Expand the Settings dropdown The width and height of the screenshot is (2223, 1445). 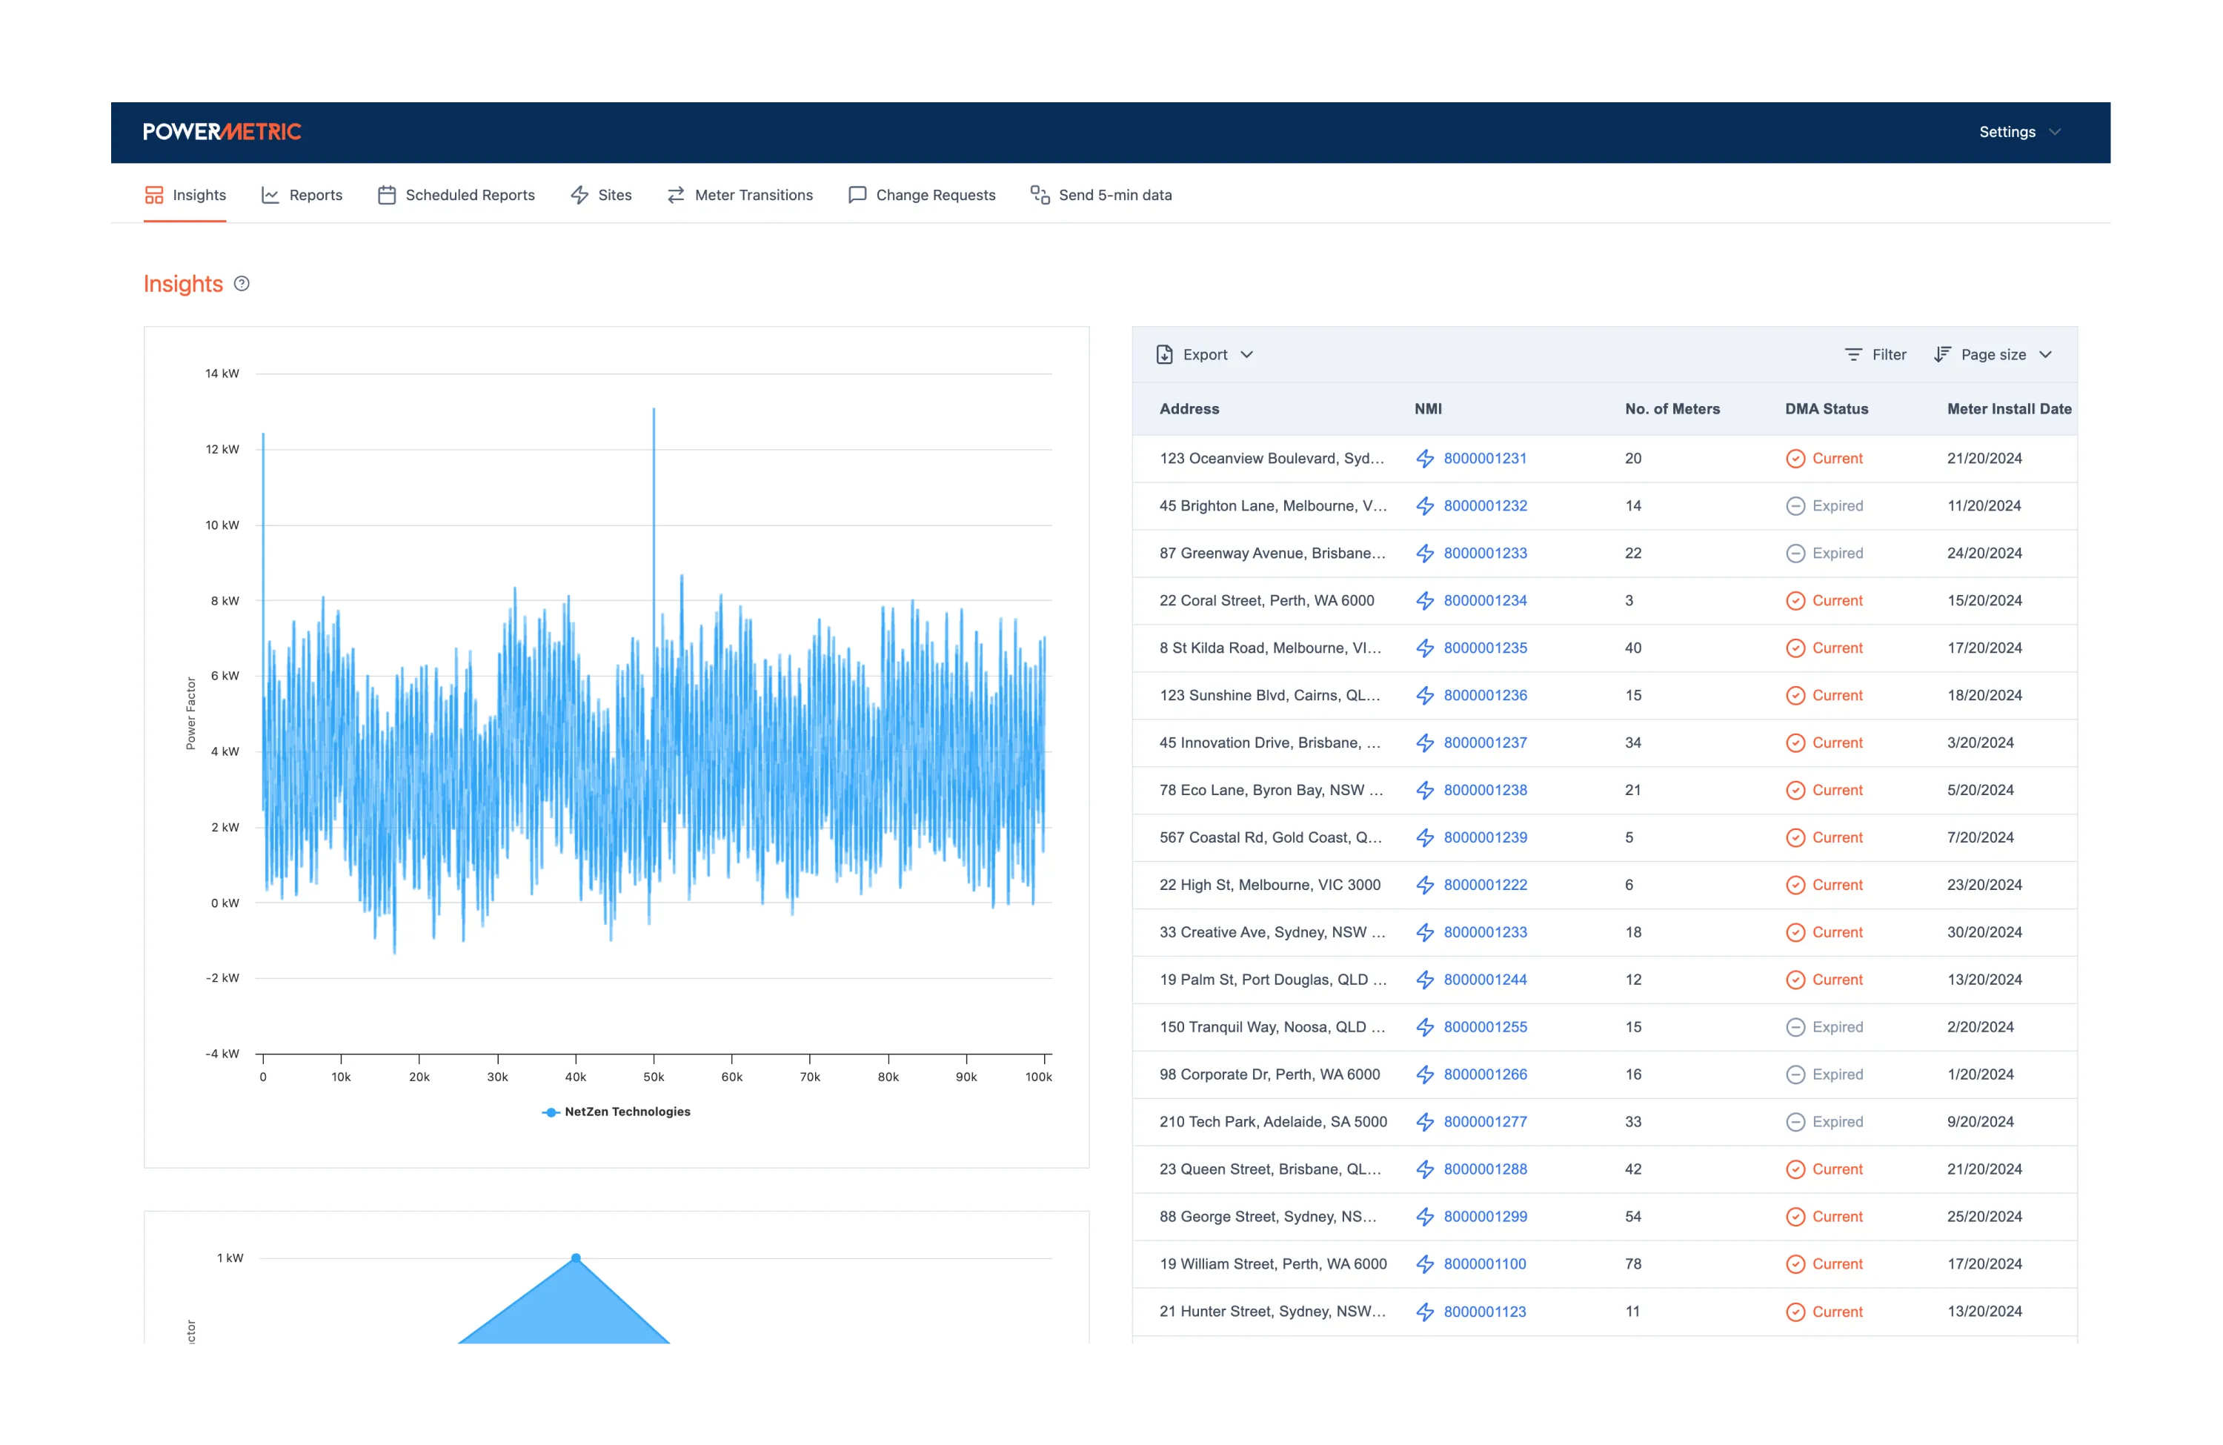click(2018, 132)
